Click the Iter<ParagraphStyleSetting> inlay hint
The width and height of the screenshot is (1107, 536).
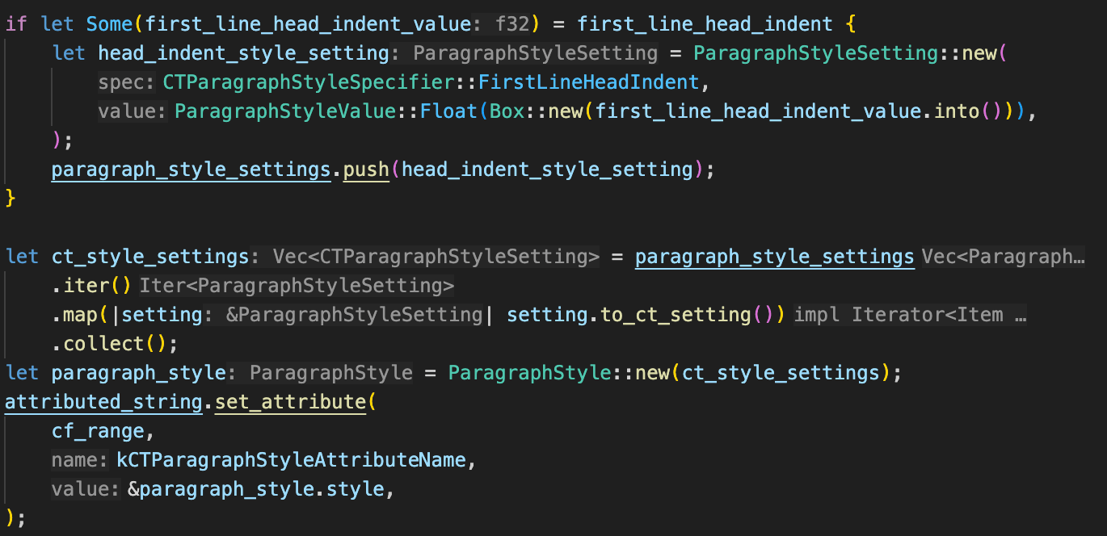[x=297, y=286]
